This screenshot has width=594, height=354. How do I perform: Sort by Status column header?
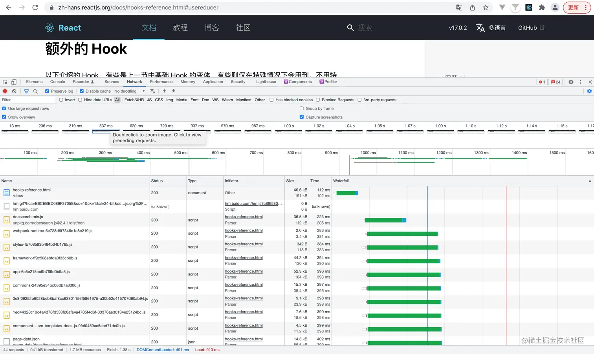point(168,181)
